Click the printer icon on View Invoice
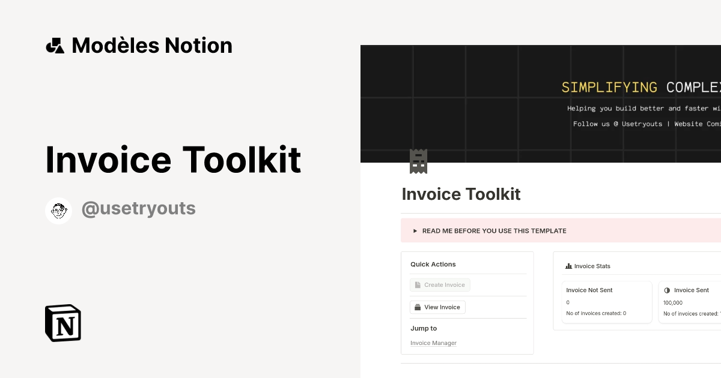721x378 pixels. [416, 307]
